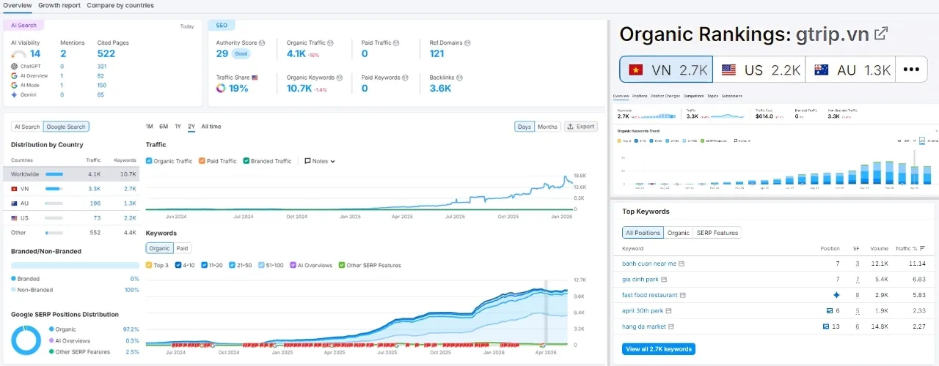The width and height of the screenshot is (939, 366).
Task: Open the more countries ellipsis menu
Action: (911, 70)
